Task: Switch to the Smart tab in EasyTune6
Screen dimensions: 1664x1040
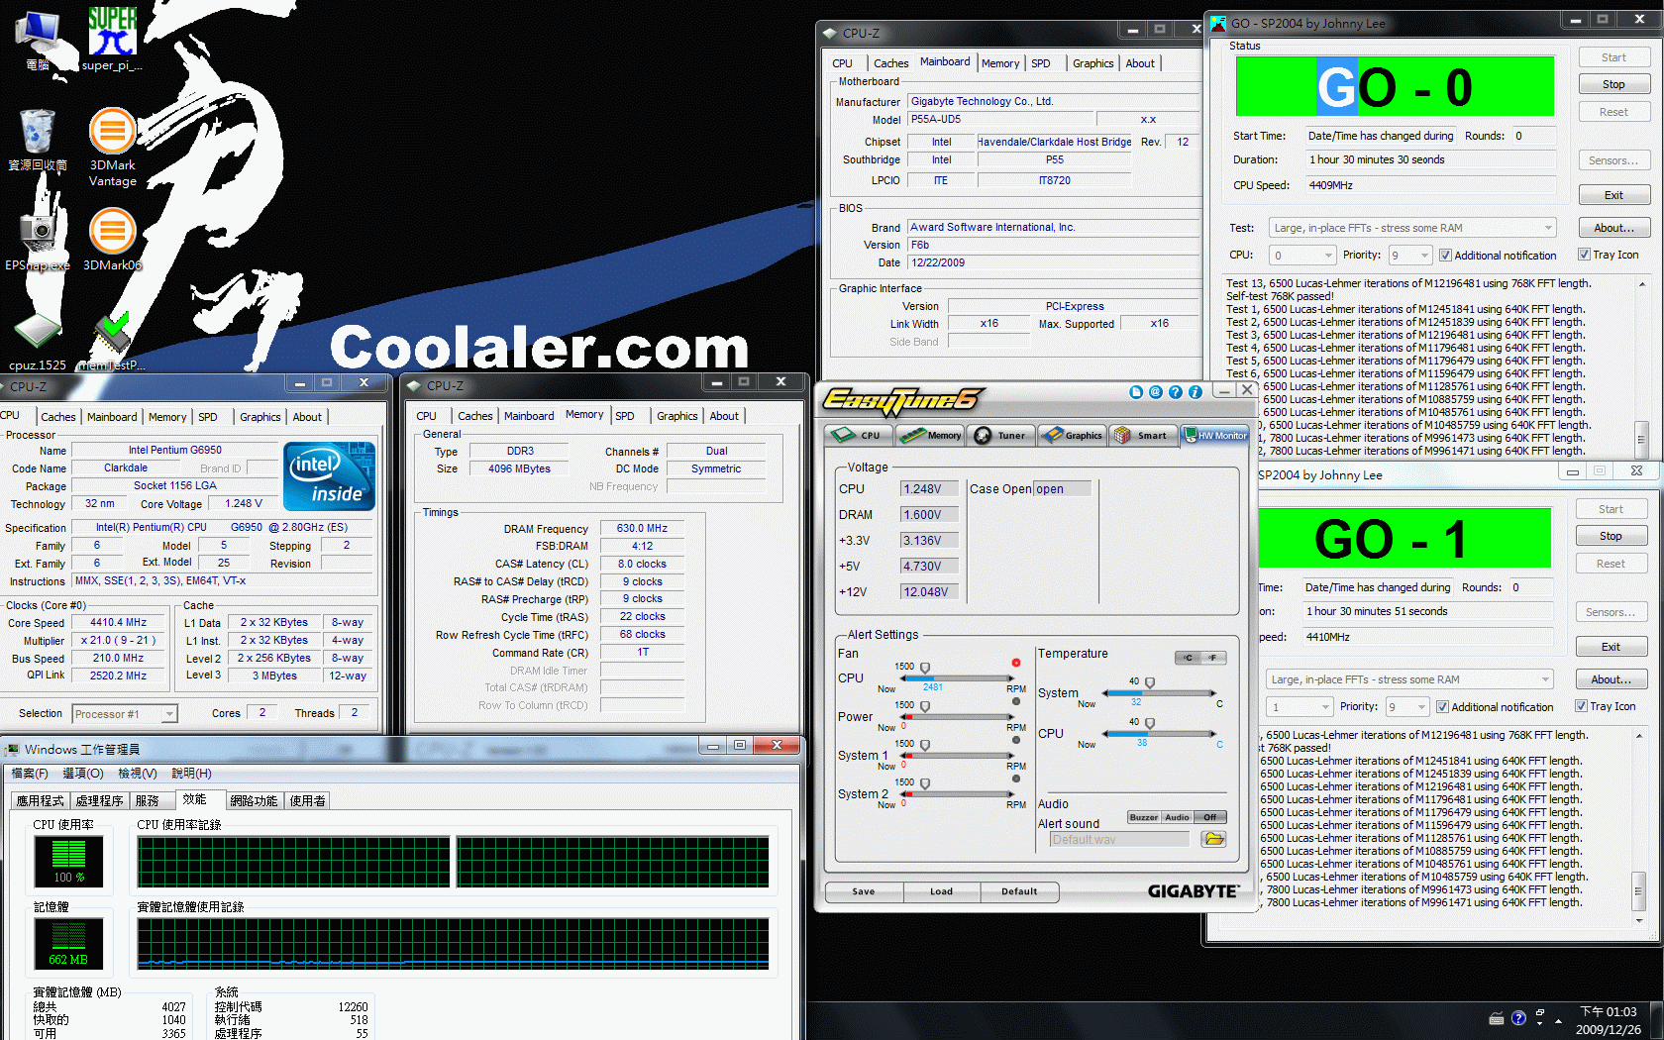Action: (x=1143, y=435)
